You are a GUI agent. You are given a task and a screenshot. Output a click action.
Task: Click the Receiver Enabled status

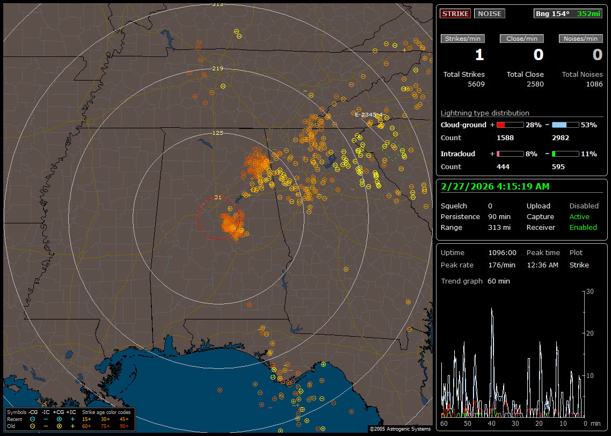pyautogui.click(x=583, y=228)
